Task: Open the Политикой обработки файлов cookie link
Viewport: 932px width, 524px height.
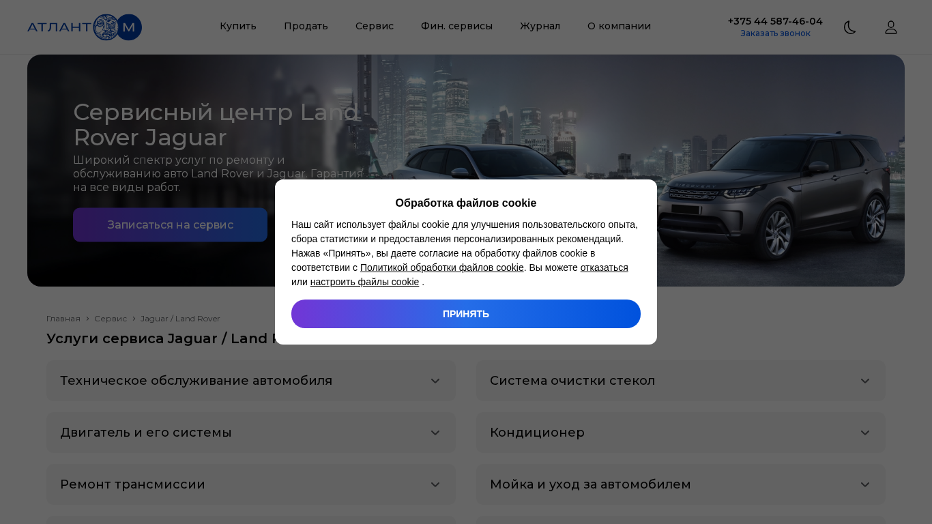Action: [442, 267]
